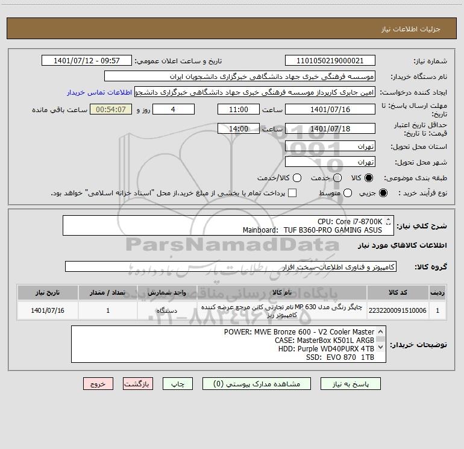This screenshot has height=449, width=464.
Task: Click the چاپ print button
Action: click(178, 384)
